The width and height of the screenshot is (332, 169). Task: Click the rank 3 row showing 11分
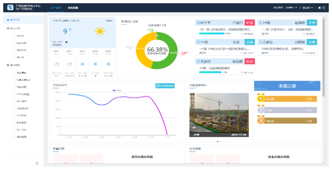tap(287, 121)
